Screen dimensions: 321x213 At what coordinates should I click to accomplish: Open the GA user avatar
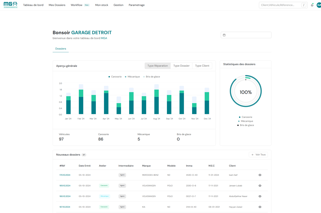[x=319, y=5]
